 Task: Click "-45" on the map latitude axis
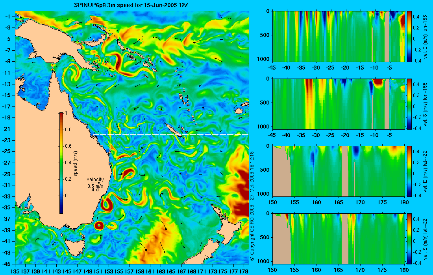click(x=6, y=264)
